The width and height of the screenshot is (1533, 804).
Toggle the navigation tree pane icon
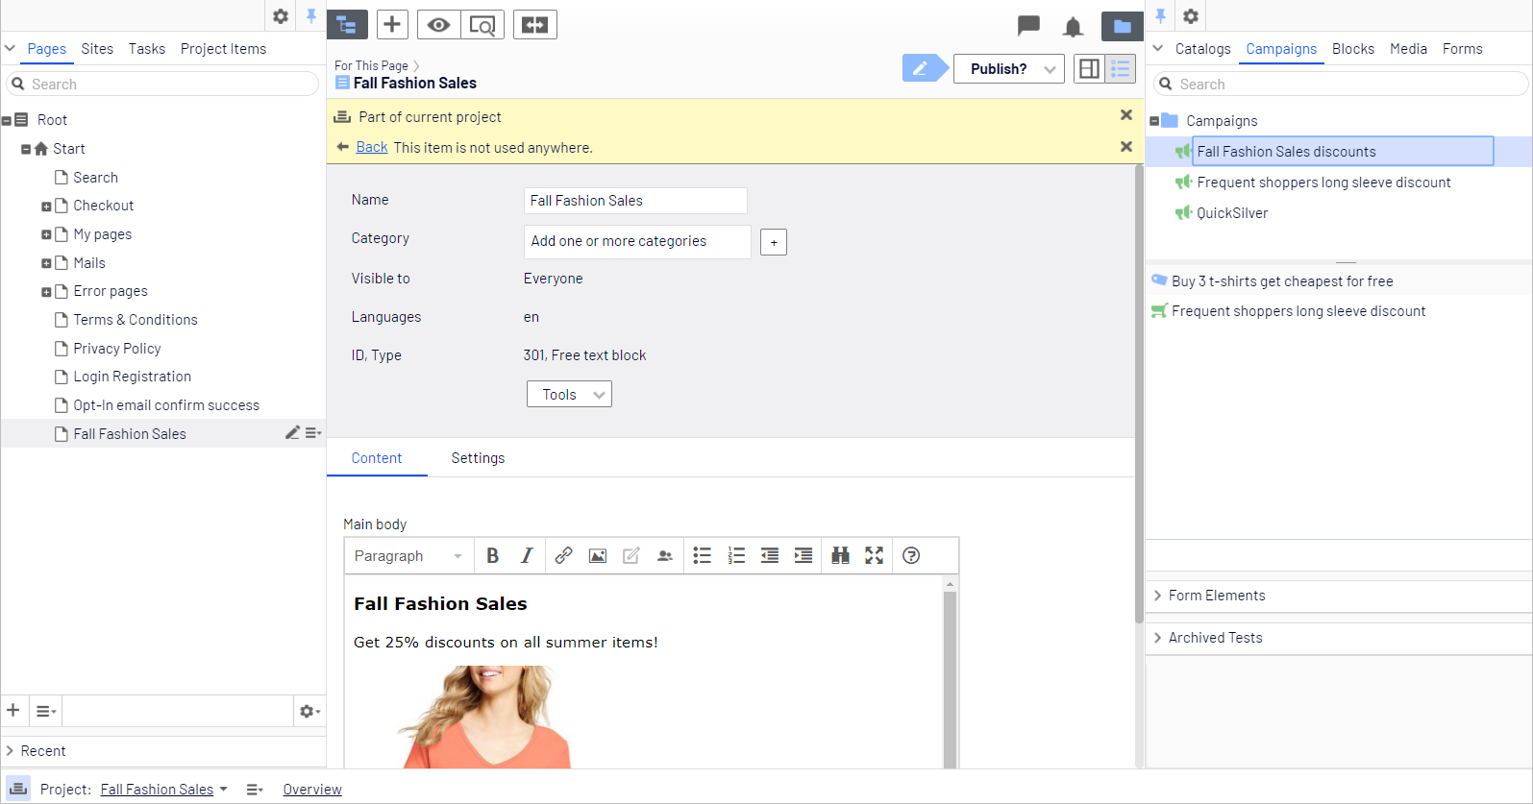tap(347, 25)
